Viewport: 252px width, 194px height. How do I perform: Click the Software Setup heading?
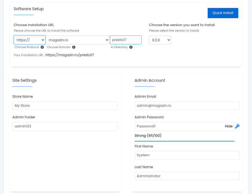point(29,9)
